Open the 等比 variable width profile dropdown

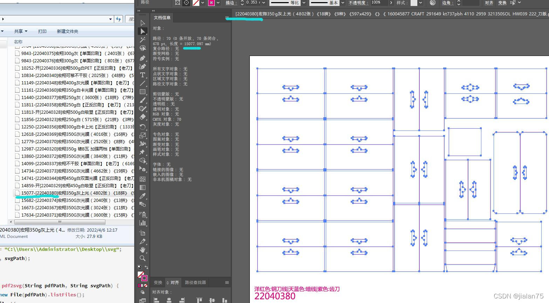click(x=304, y=3)
